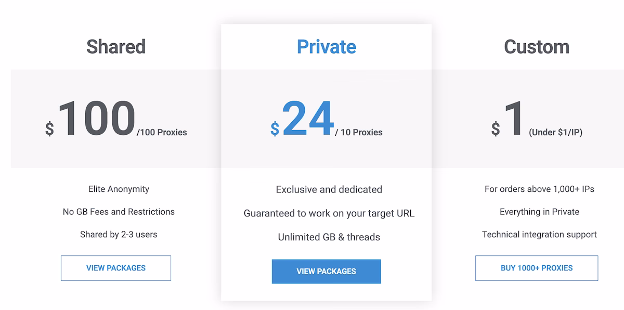This screenshot has height=310, width=624.
Task: Click "Technical integration support" feature line
Action: pyautogui.click(x=539, y=234)
